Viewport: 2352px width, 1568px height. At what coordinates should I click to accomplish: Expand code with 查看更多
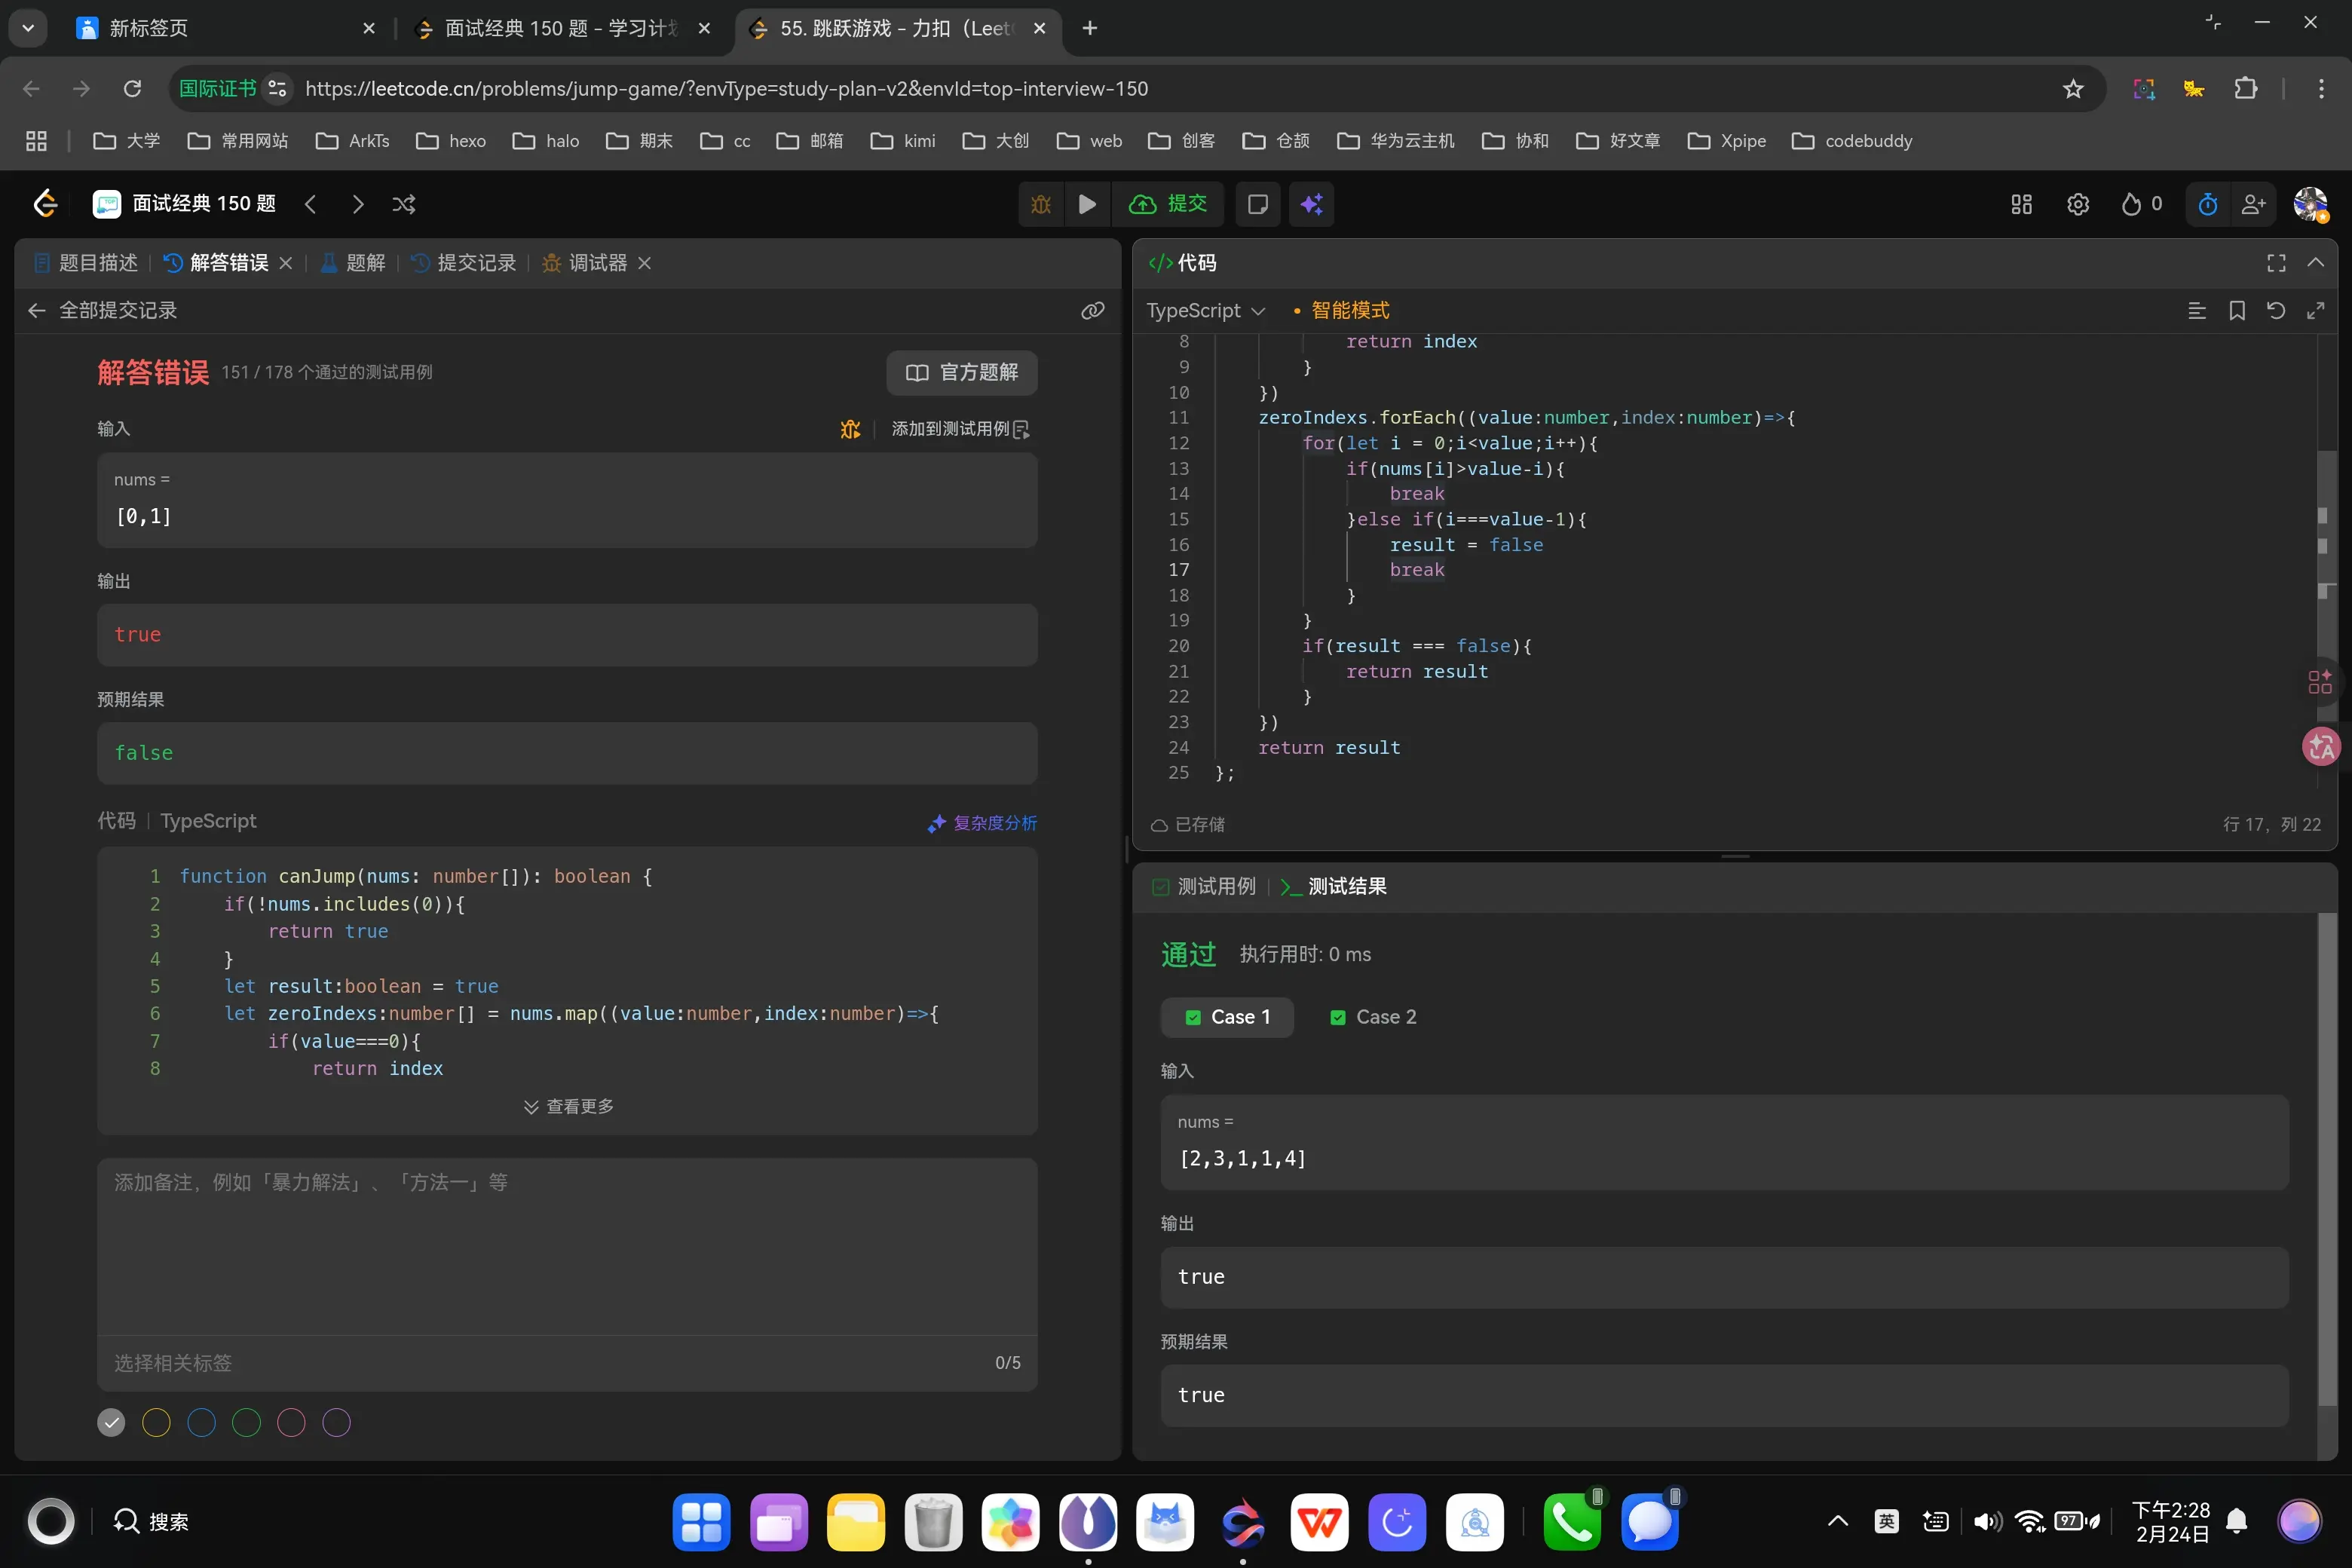tap(568, 1106)
